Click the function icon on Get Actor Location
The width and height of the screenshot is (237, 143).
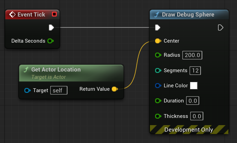click(x=26, y=69)
